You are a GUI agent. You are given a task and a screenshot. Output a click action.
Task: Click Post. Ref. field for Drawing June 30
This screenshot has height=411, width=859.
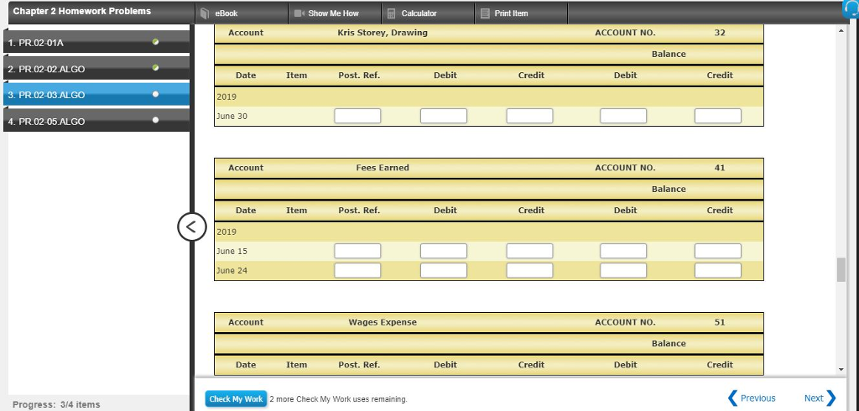[x=357, y=116]
